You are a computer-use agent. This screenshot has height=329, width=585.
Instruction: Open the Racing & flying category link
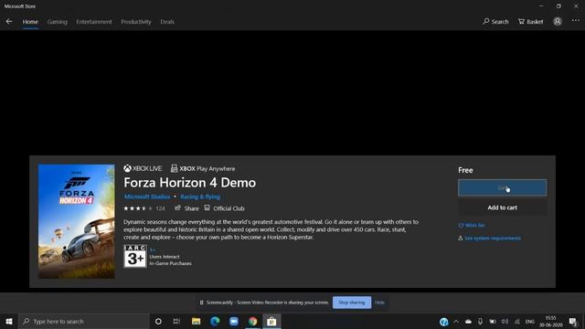click(x=200, y=196)
